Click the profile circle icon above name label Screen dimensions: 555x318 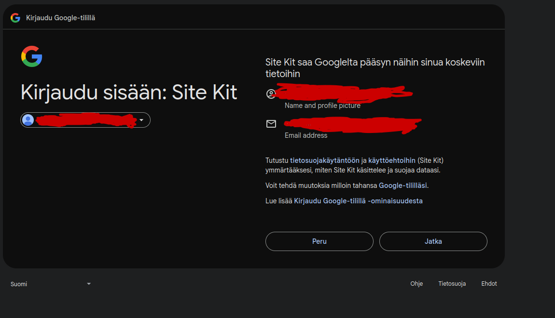click(271, 93)
